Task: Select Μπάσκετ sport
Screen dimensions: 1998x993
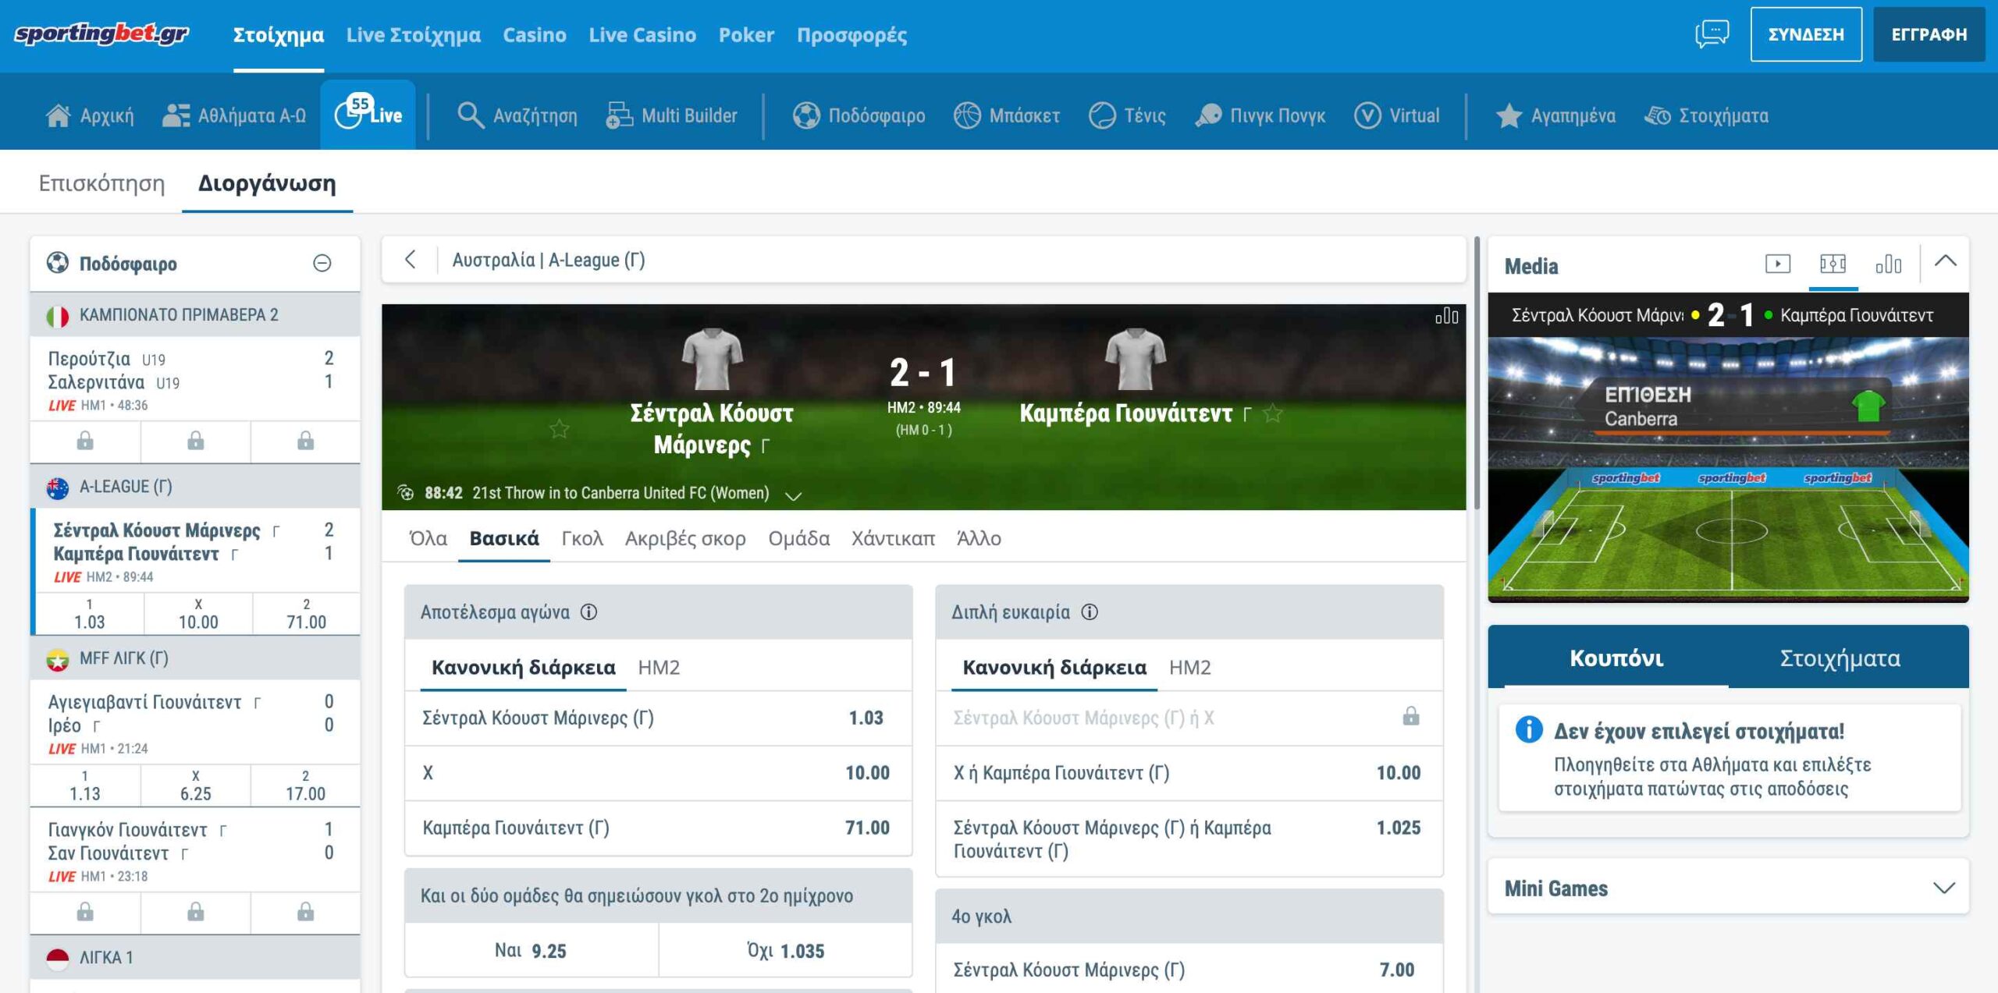Action: pyautogui.click(x=1007, y=115)
